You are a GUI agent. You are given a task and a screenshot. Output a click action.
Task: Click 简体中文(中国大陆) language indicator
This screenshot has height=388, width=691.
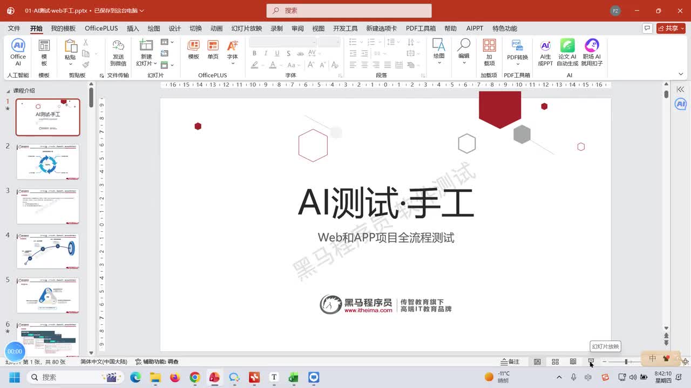click(104, 362)
